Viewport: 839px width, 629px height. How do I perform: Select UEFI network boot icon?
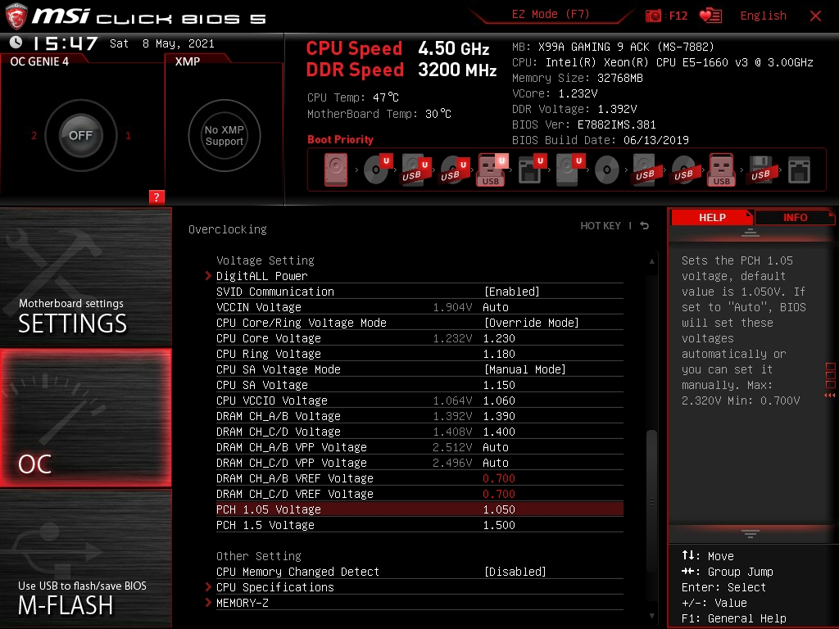pos(532,170)
